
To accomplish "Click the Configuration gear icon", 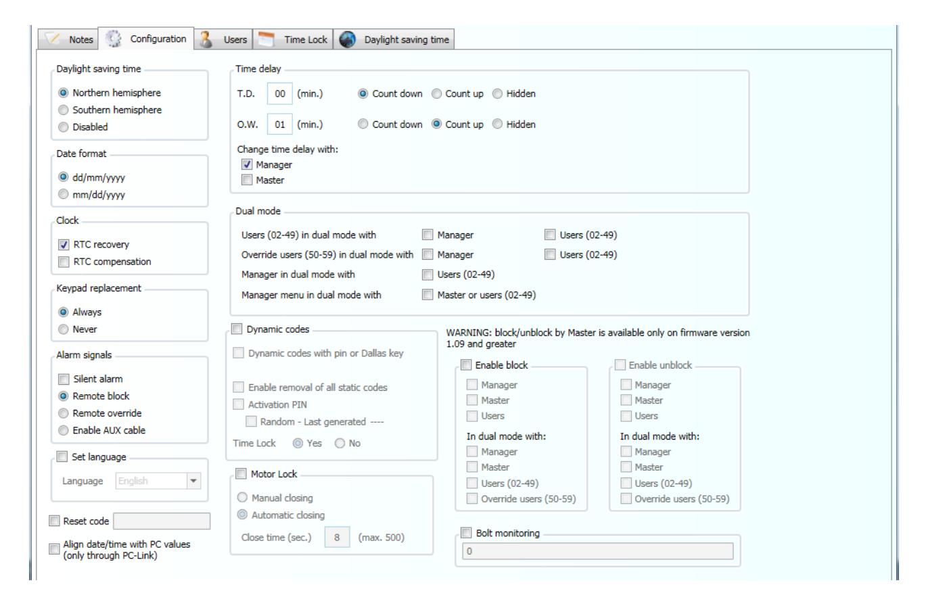I will point(114,39).
